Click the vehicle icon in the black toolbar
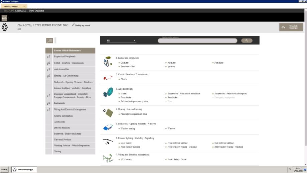The image size is (307, 173). pos(4,18)
